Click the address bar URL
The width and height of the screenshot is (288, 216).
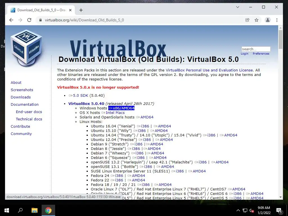[84, 20]
